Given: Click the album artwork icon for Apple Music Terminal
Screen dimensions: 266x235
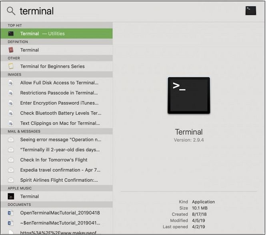Looking at the screenshot, I should (11, 197).
